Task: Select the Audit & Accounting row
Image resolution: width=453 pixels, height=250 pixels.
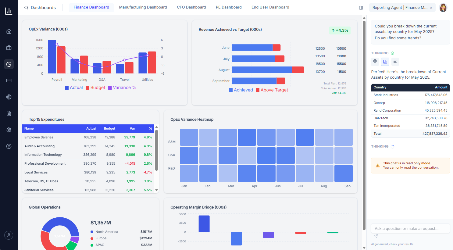Action: click(88, 146)
